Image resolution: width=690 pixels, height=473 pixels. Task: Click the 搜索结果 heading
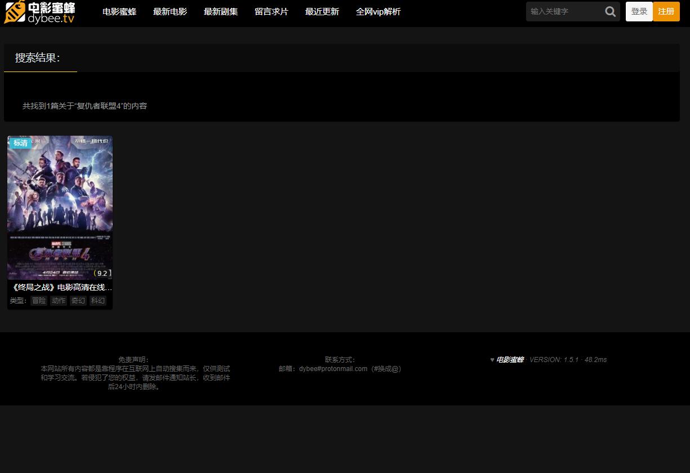point(38,58)
